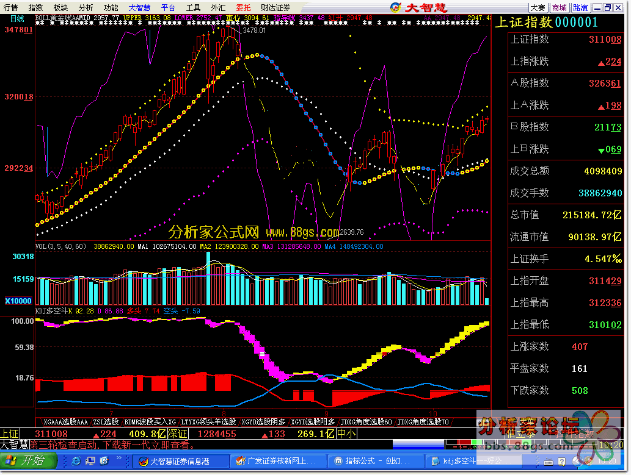
Task: Switch to BDMR波段买入XG indicator tab
Action: (150, 422)
